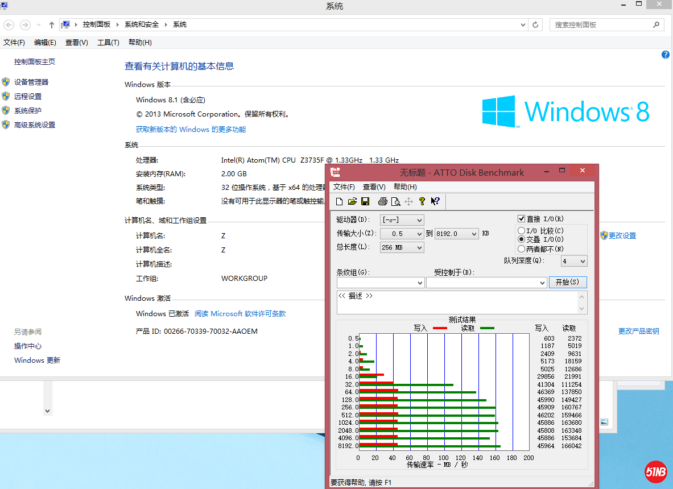This screenshot has height=489, width=673.
Task: Uncheck the 直接 I/O option
Action: click(521, 218)
